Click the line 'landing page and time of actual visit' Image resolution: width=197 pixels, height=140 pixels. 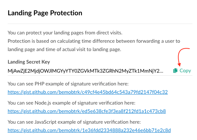point(64,49)
